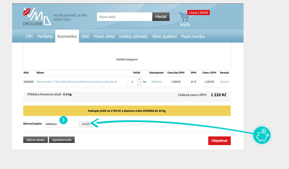Open the TIP! menu item

pyautogui.click(x=29, y=37)
